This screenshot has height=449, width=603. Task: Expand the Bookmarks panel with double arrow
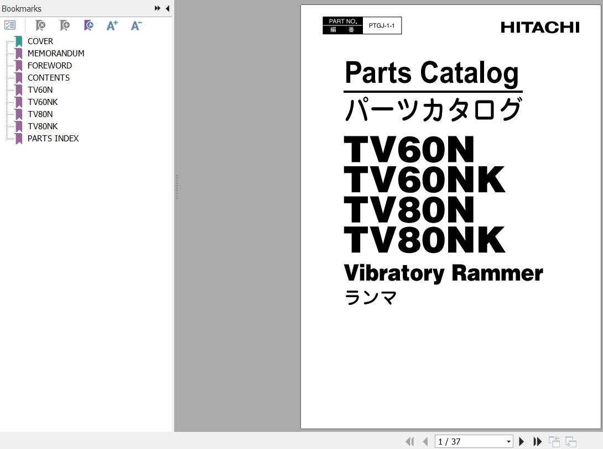(x=157, y=8)
